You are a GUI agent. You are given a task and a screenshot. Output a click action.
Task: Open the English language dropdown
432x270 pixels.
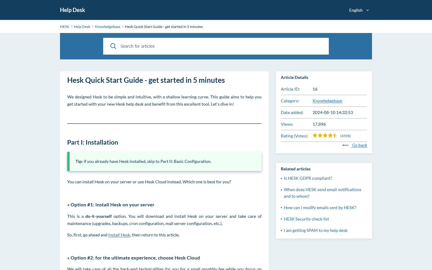pos(359,10)
